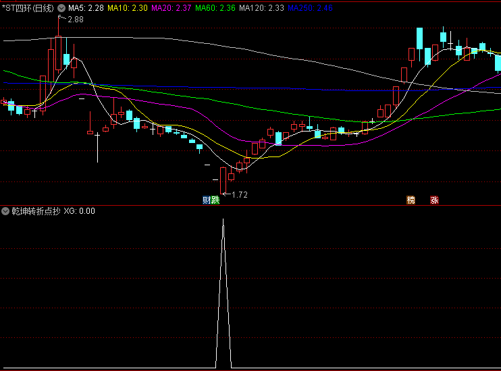The width and height of the screenshot is (501, 371).
Task: Click the 榜 marker badge
Action: (x=411, y=200)
